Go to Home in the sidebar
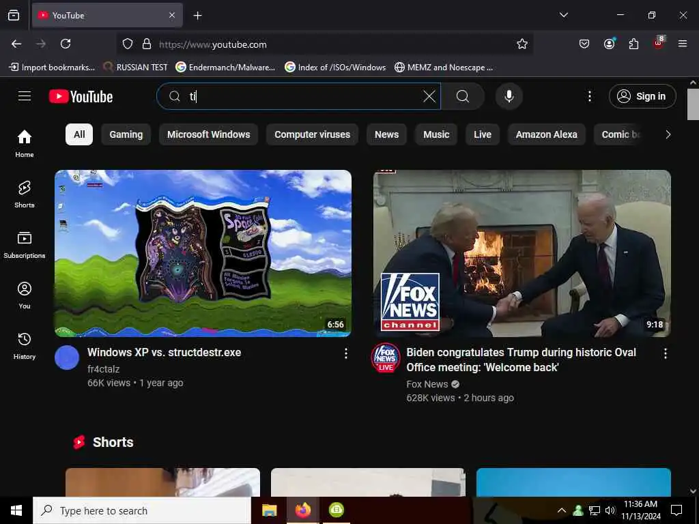699x524 pixels. (x=25, y=143)
